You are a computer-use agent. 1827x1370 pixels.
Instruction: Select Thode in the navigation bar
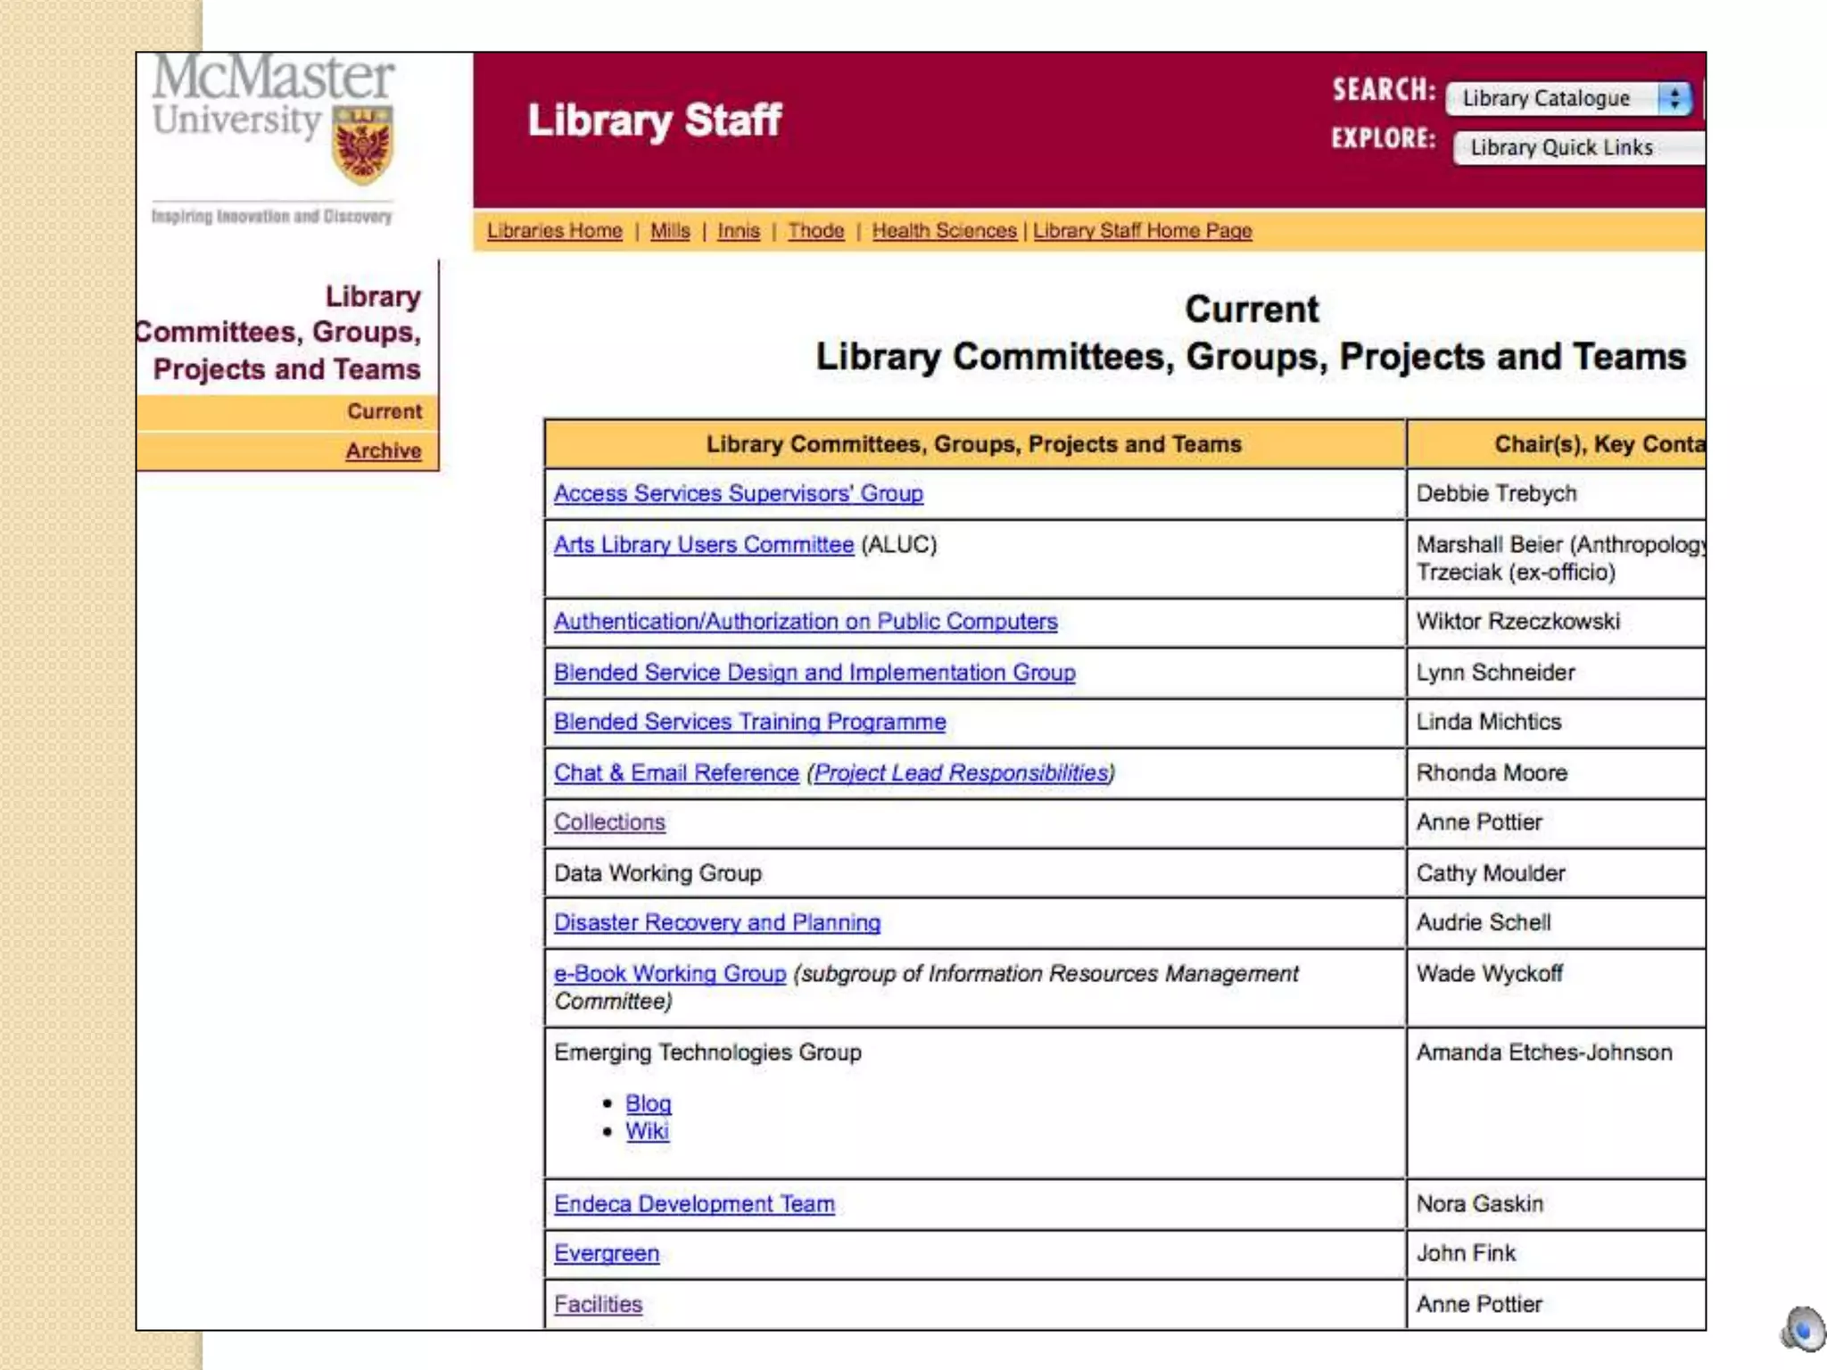815,231
